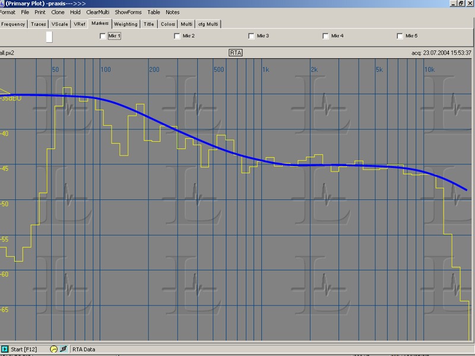Toggle the Mkr 2 marker checkbox
Viewport: 475px width, 356px height.
coord(177,36)
